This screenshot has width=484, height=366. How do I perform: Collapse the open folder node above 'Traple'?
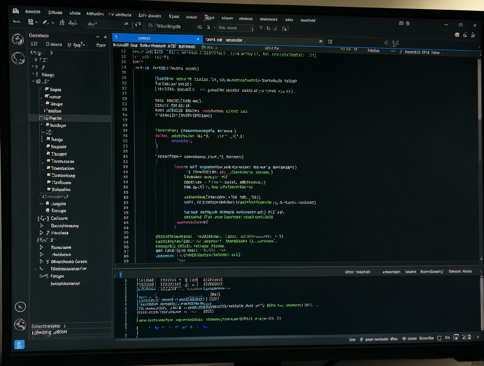(34, 81)
